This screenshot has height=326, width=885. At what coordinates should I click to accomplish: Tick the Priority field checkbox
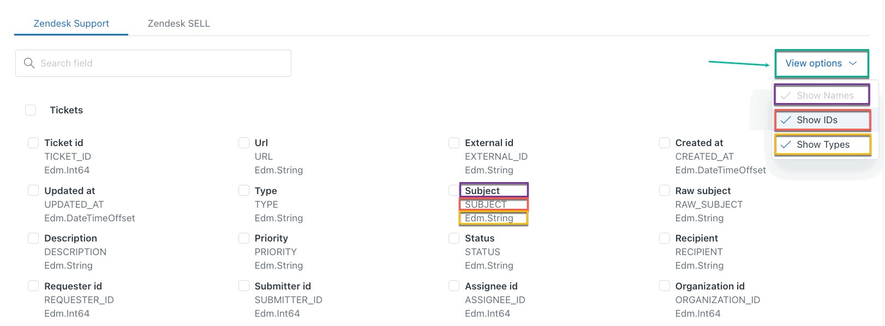click(244, 238)
